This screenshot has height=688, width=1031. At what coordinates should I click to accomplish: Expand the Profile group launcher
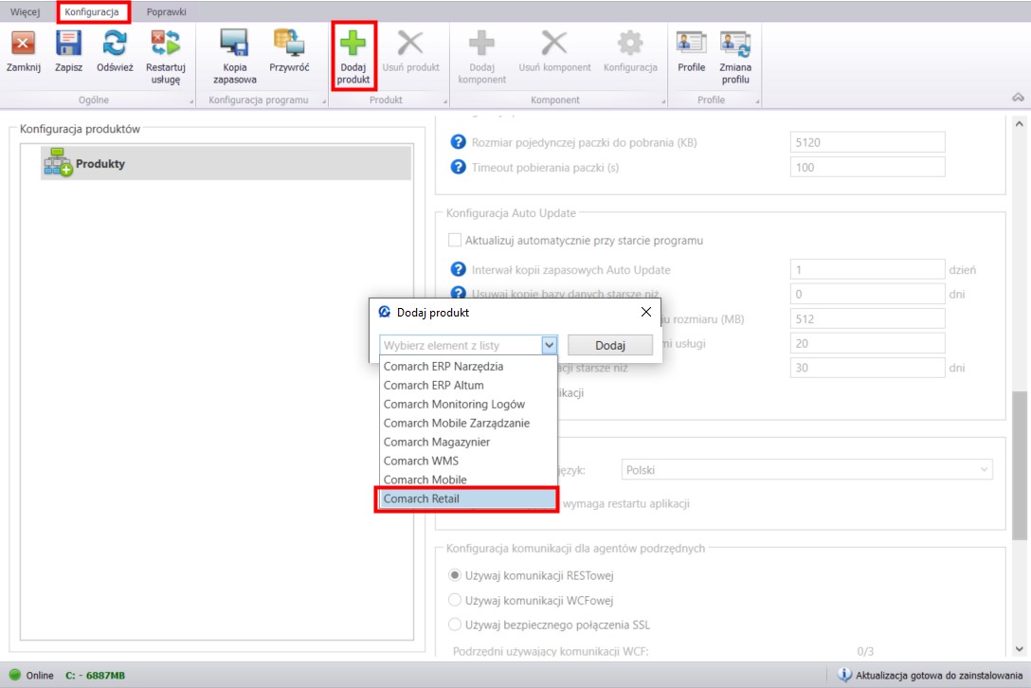coord(757,102)
